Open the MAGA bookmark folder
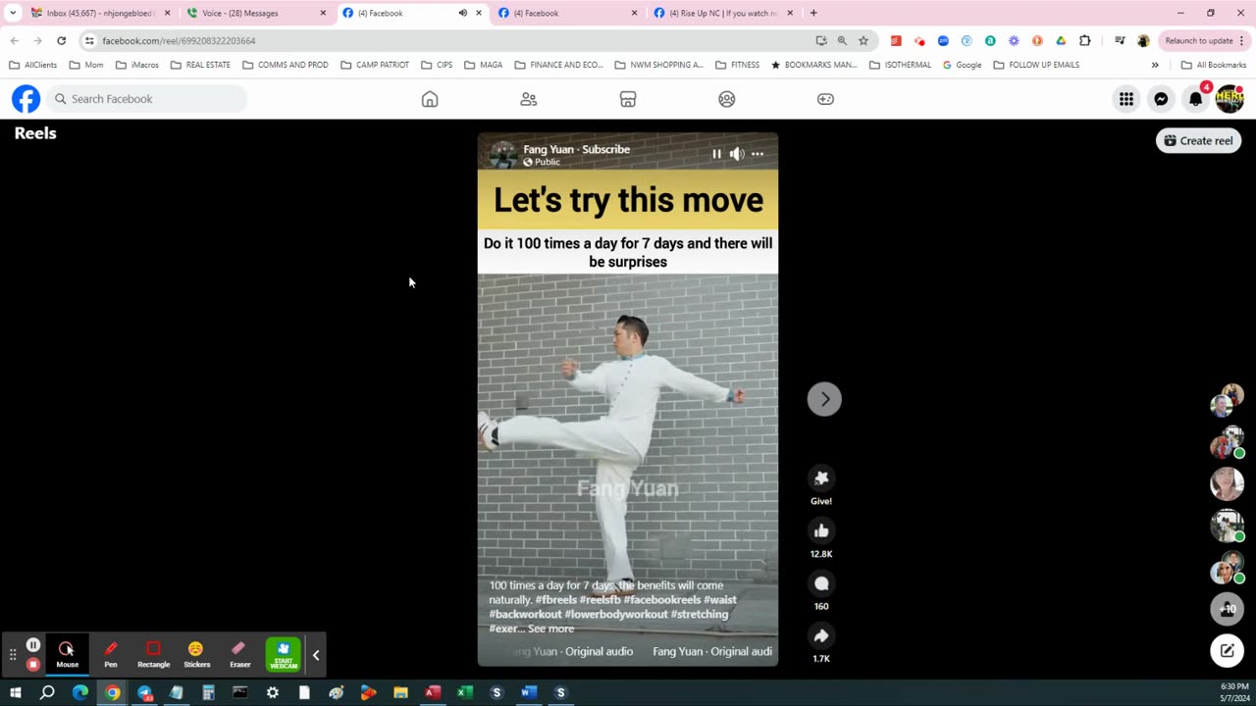1256x706 pixels. point(482,65)
